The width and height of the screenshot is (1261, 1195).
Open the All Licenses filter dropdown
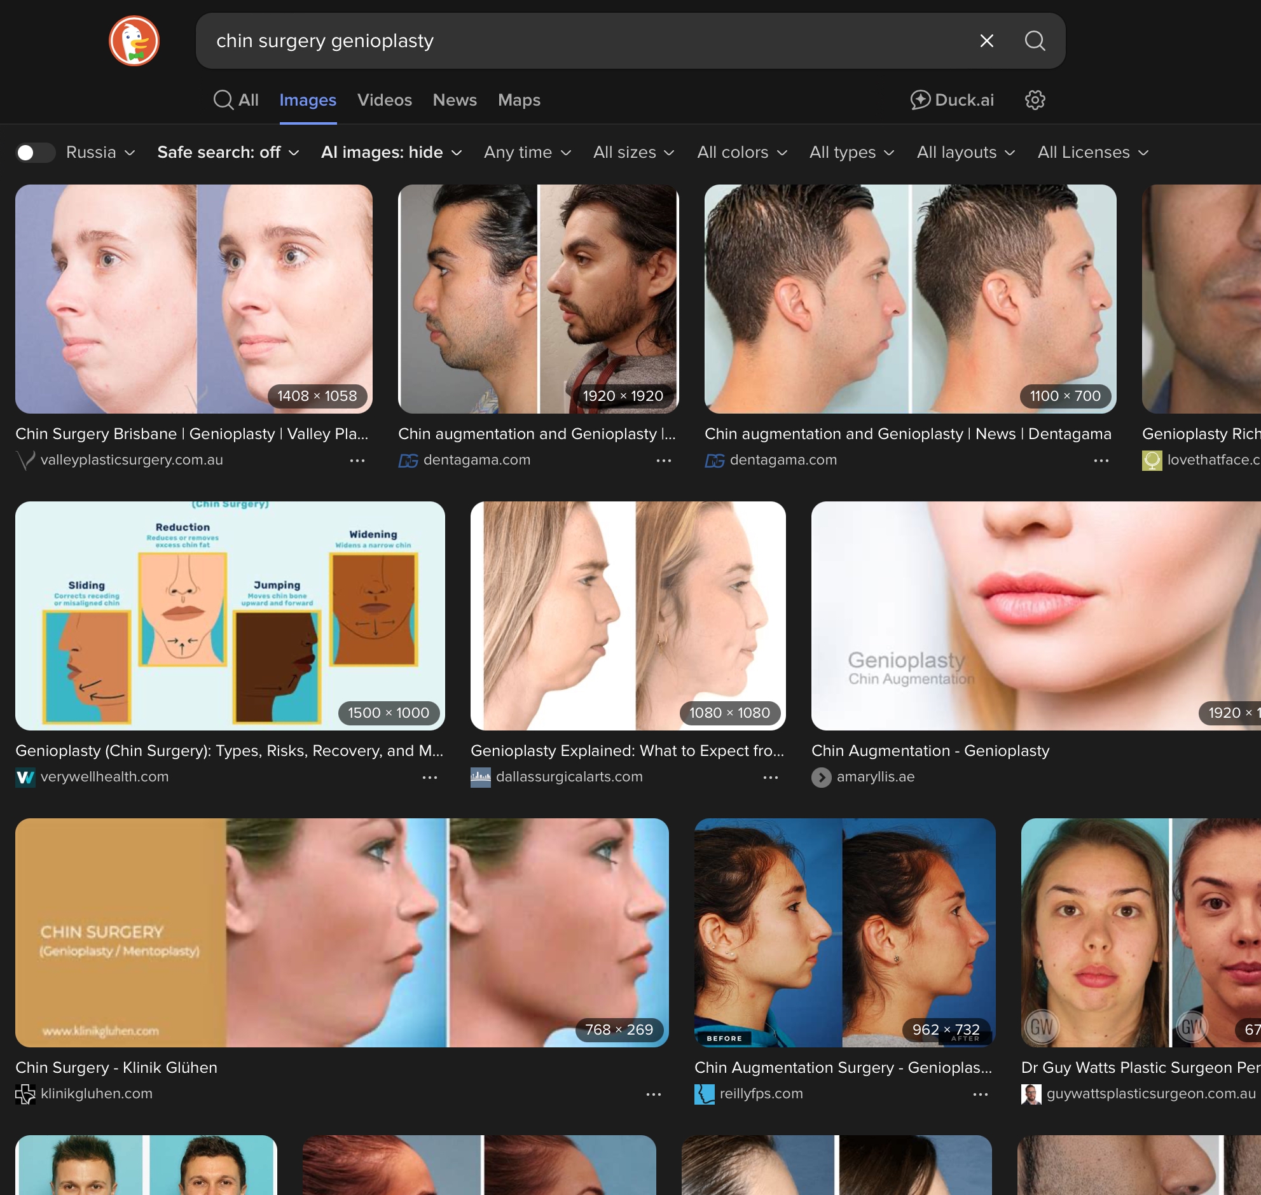[x=1092, y=153]
